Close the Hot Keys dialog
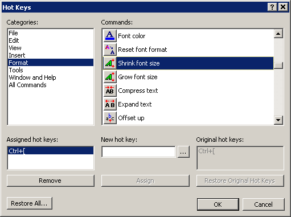The image size is (291, 217). click(x=283, y=7)
